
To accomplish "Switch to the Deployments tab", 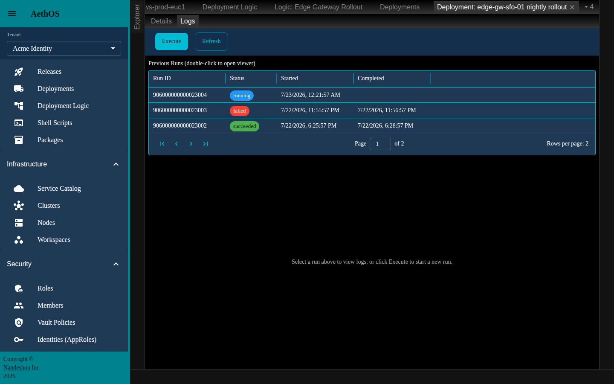I will [x=400, y=7].
